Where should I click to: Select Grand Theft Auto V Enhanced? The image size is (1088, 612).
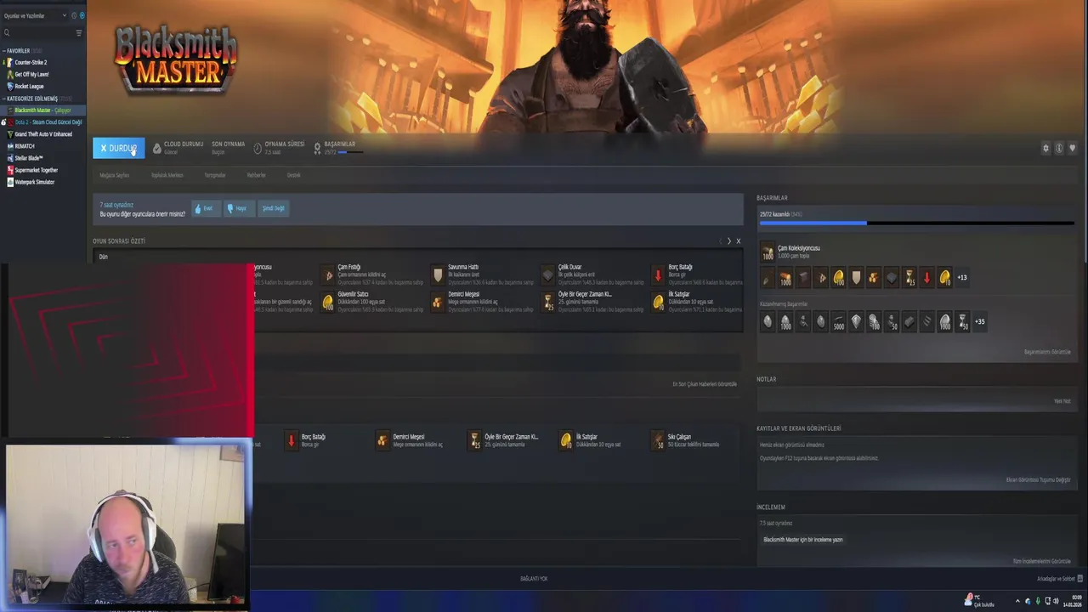[x=43, y=134]
